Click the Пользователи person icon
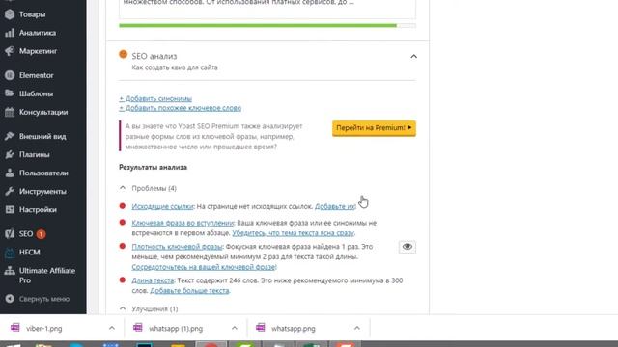618x347 pixels. [x=10, y=173]
